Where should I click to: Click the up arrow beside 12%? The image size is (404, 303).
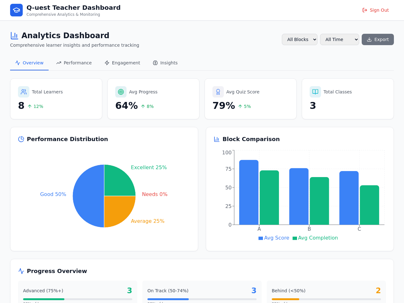(x=30, y=106)
